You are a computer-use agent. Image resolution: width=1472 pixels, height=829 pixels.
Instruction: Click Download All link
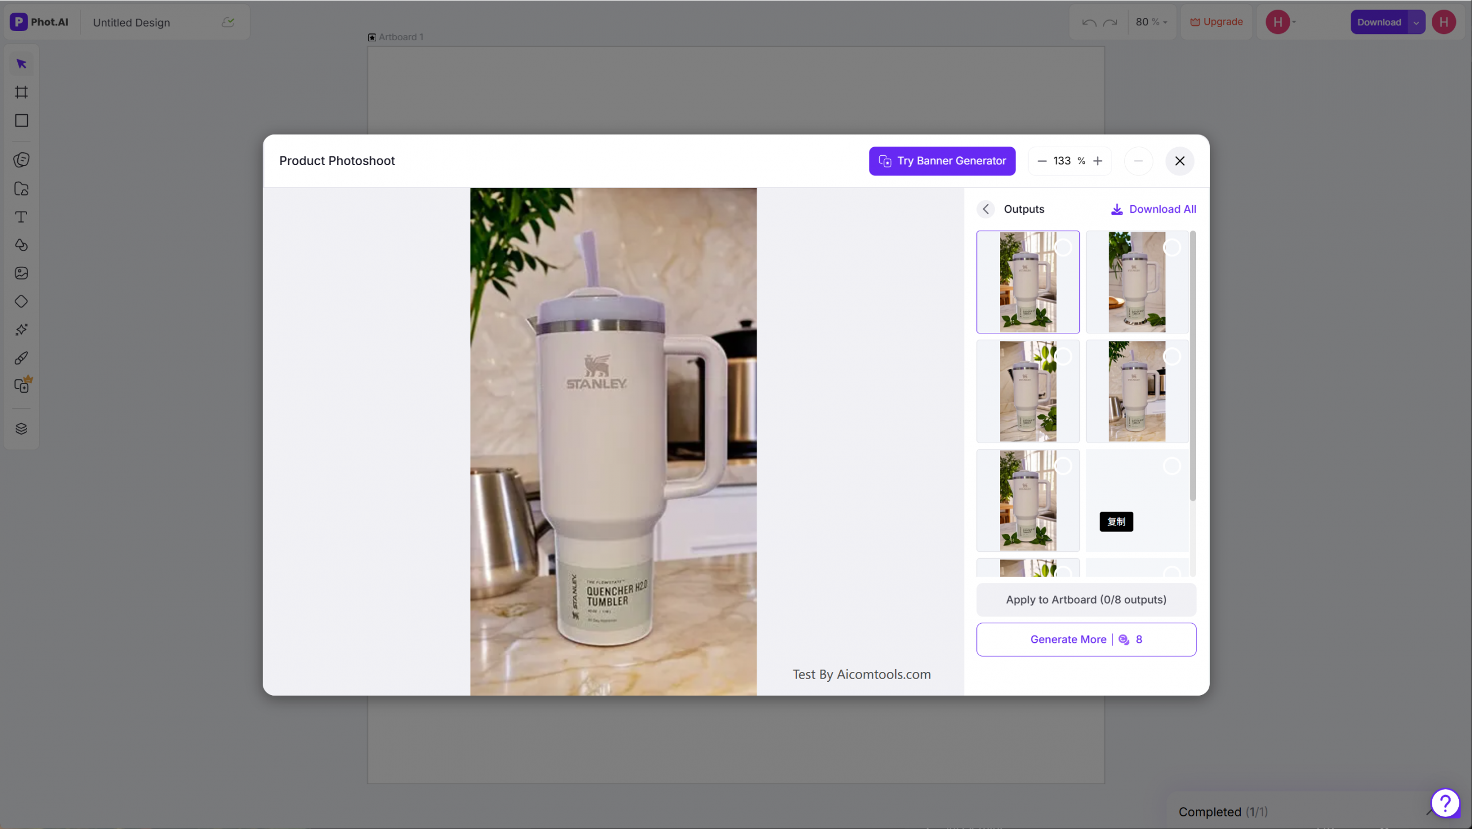(x=1153, y=209)
